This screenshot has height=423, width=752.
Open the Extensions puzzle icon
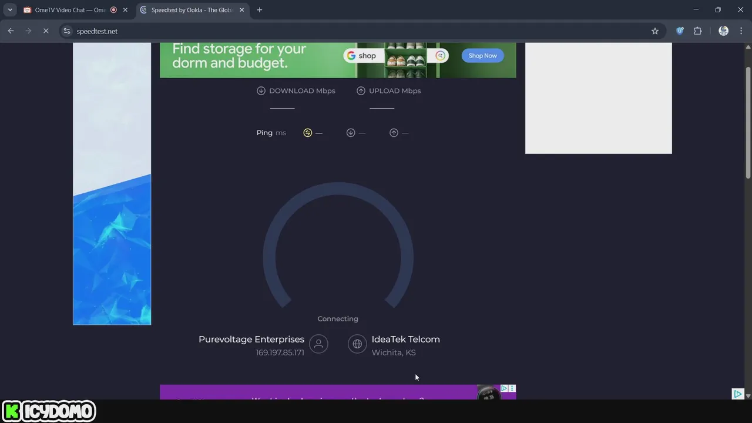click(698, 31)
